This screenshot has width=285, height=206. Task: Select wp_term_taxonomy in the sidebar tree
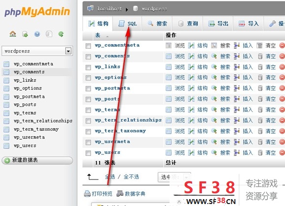click(36, 129)
